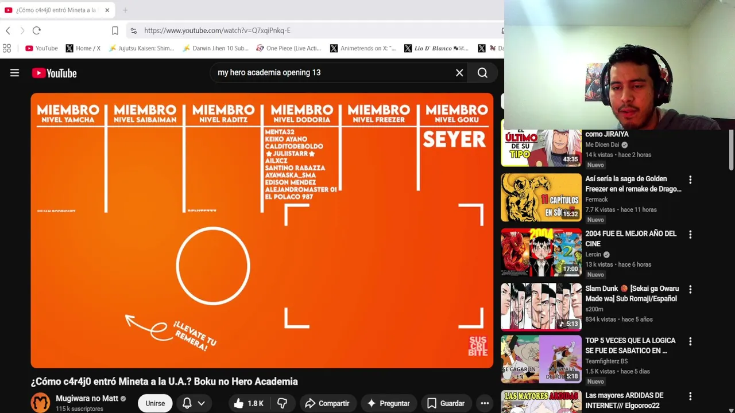Expand notification options chevron next to bell
Viewport: 735px width, 413px height.
coord(202,403)
